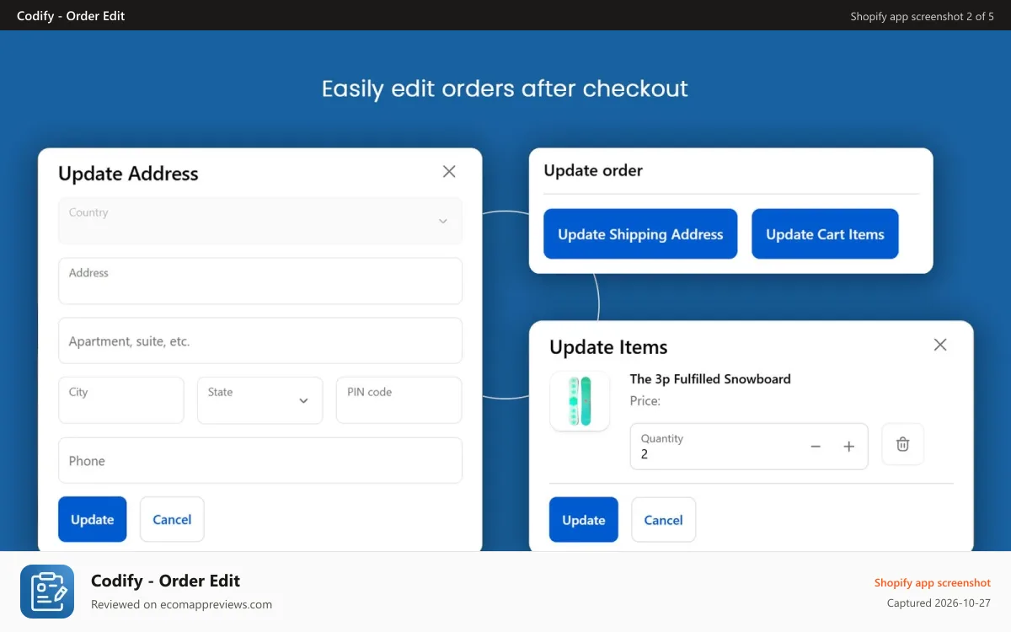The image size is (1011, 632).
Task: Click "Codify - Order Edit" title in top bar
Action: coord(71,15)
